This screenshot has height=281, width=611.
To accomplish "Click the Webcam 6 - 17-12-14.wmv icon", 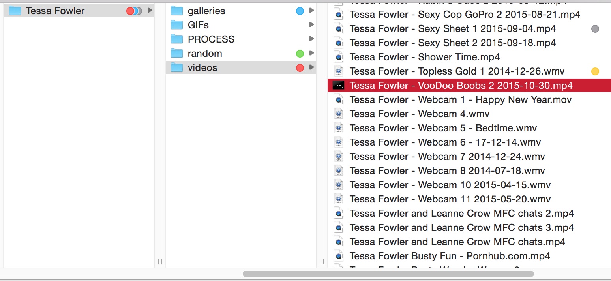I will (338, 142).
